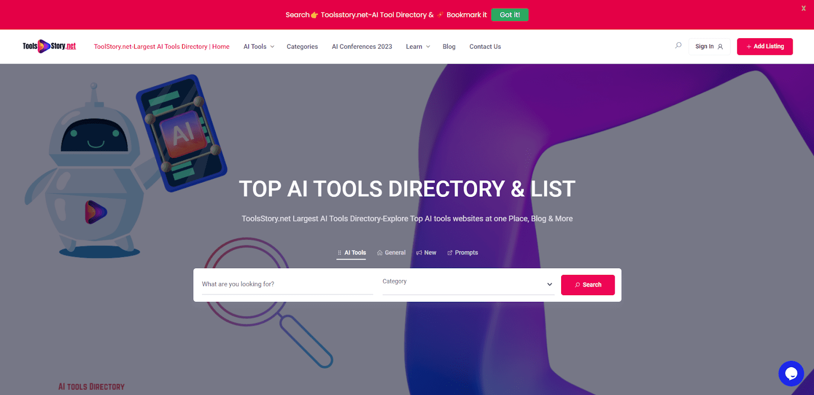The height and width of the screenshot is (395, 814).
Task: Click the ToolsStory.net logo
Action: (x=49, y=46)
